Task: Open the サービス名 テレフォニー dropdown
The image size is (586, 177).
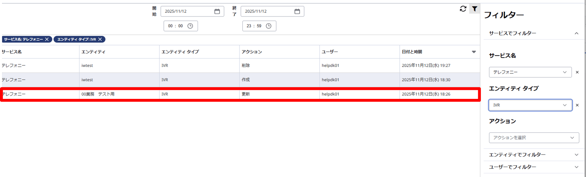Action: (x=530, y=72)
